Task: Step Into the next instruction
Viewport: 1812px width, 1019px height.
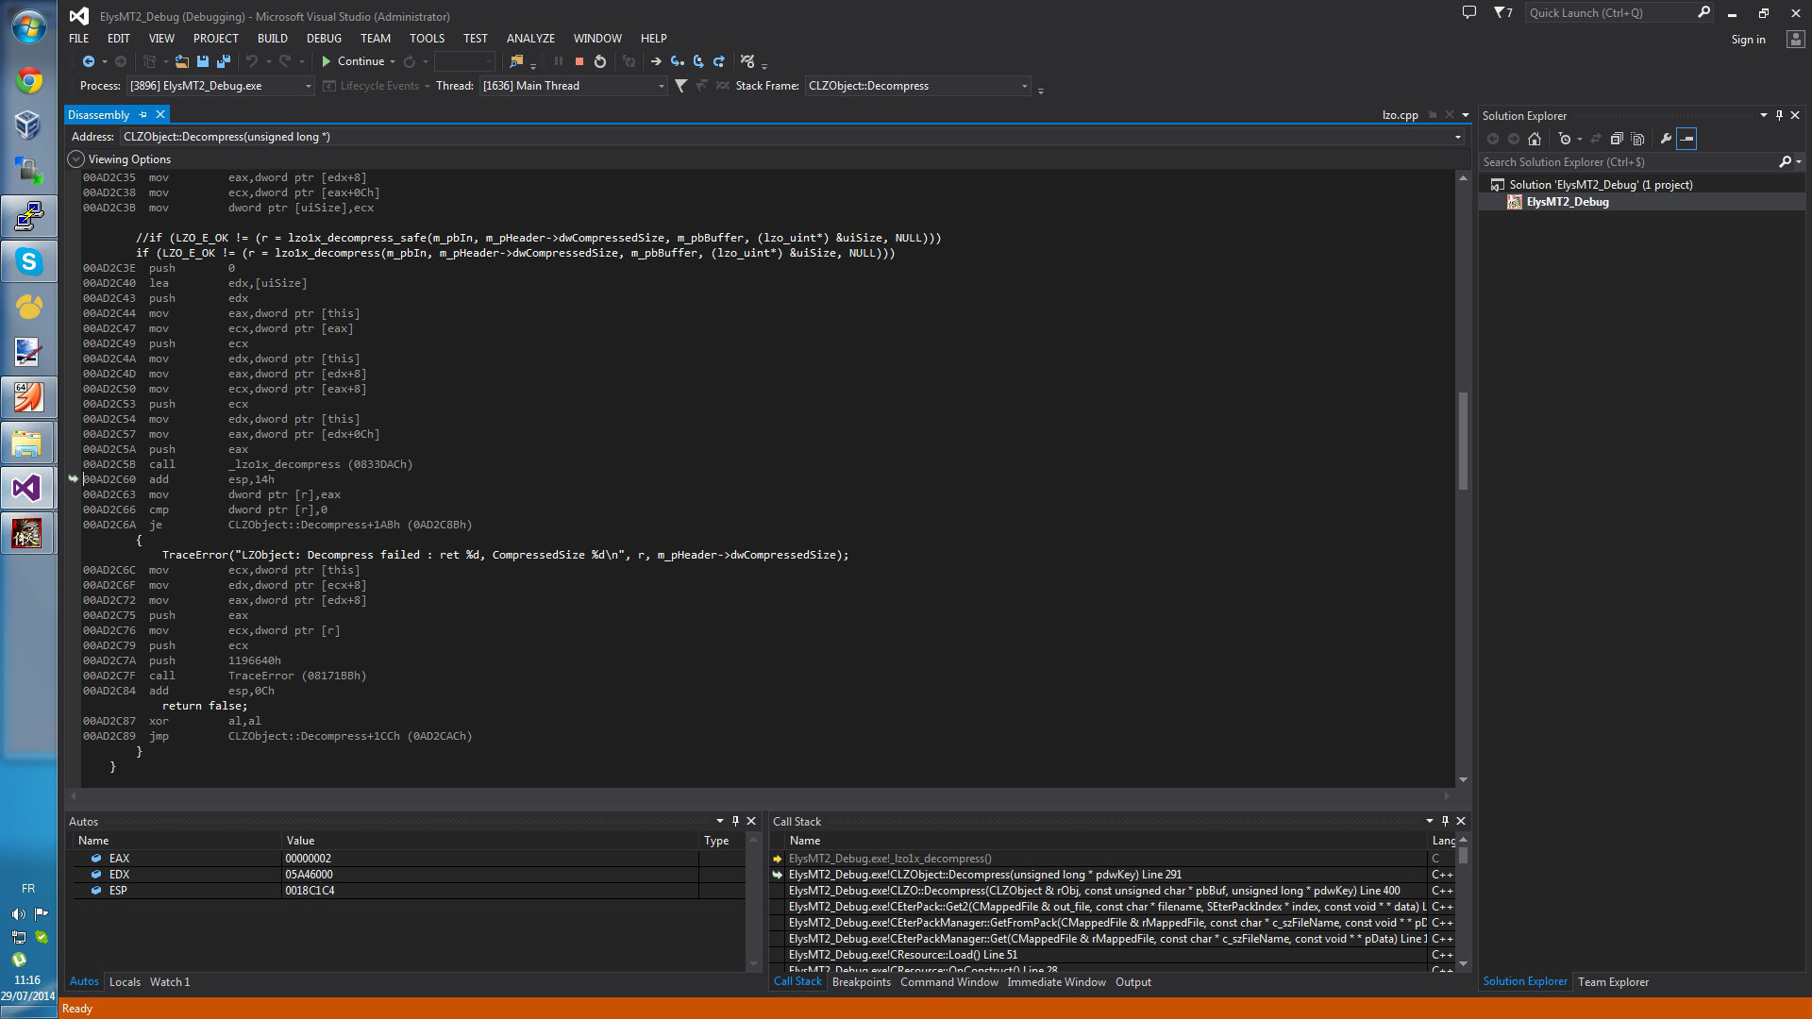Action: (x=677, y=61)
